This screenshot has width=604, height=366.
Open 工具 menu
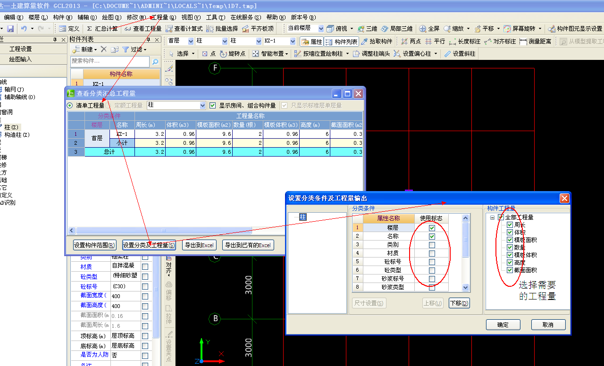(x=215, y=17)
